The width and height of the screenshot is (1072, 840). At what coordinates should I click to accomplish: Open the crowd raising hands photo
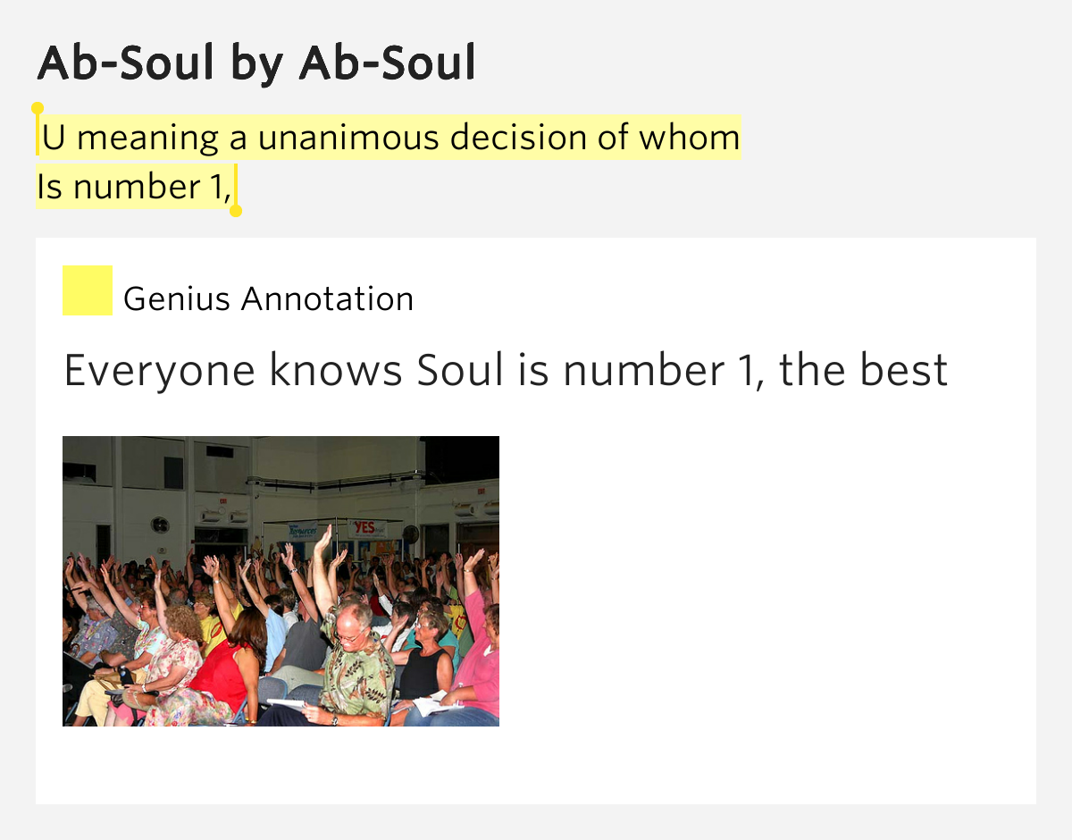pos(281,581)
